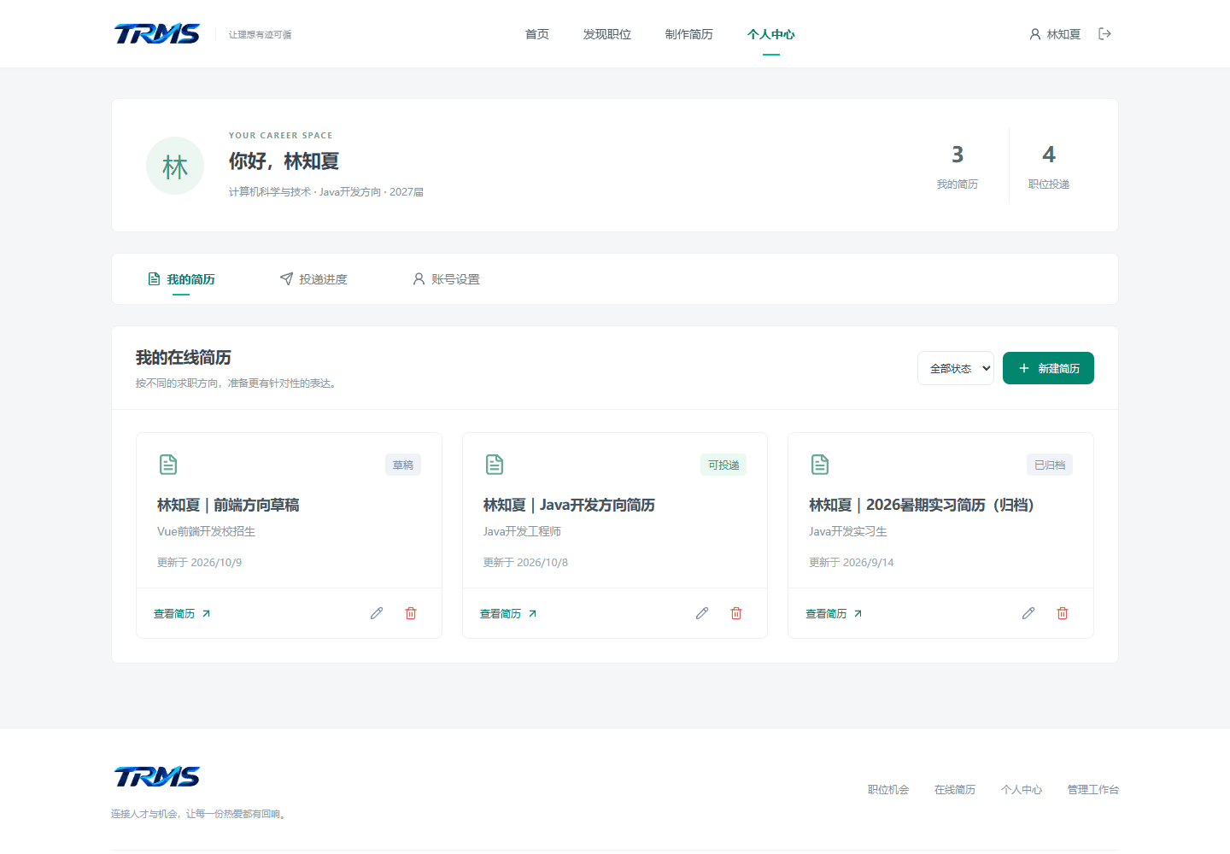Click the 新建简历 button
Screen dimensions: 1230x854
pos(1048,368)
